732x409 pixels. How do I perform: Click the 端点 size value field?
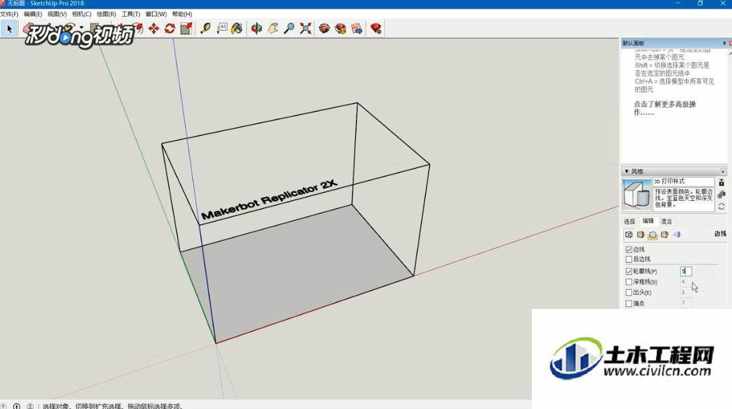click(686, 303)
